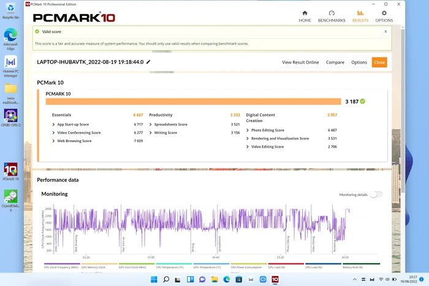The width and height of the screenshot is (429, 286).
Task: Toggle the Monitoring details switch
Action: (x=376, y=195)
